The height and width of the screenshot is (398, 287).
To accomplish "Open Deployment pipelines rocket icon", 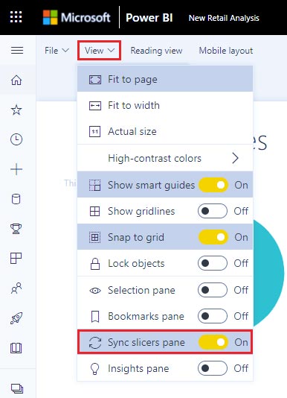I will 16,318.
